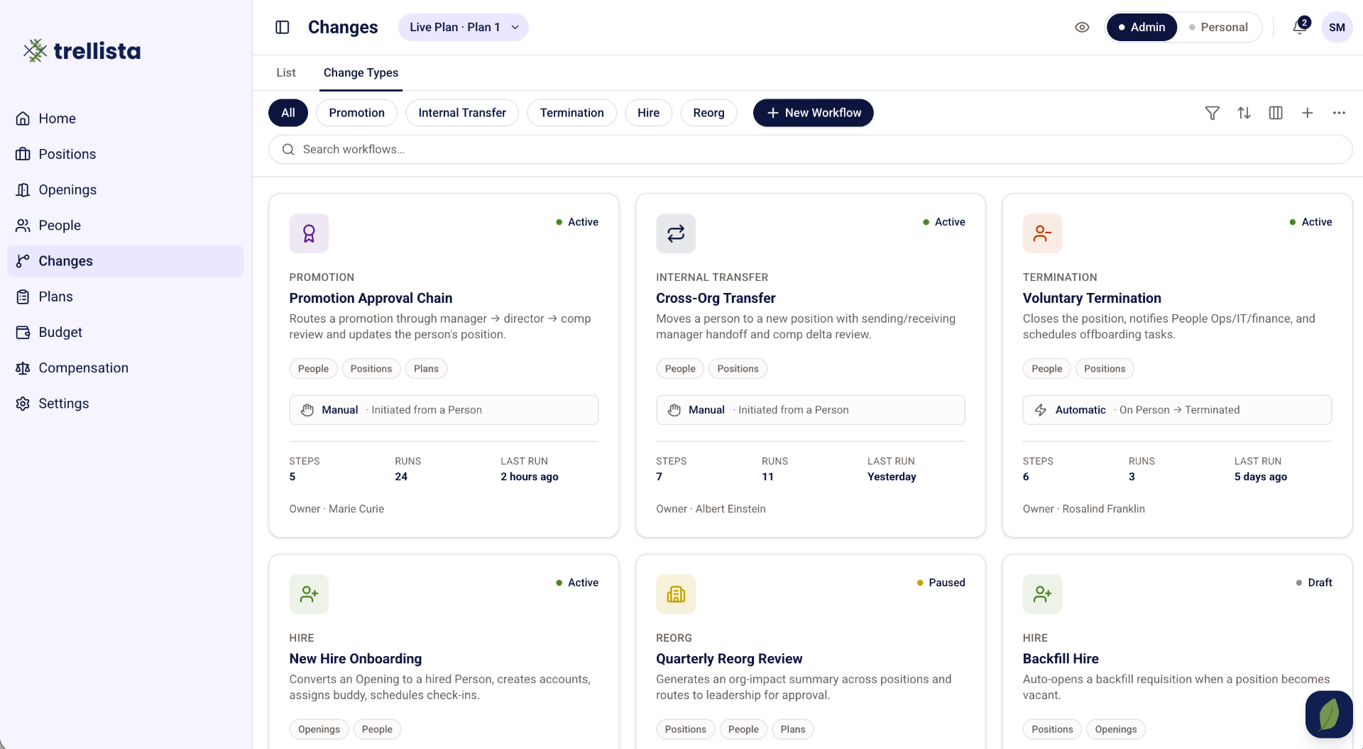
Task: Click Positions tag on Cross-Org Transfer
Action: (x=738, y=369)
